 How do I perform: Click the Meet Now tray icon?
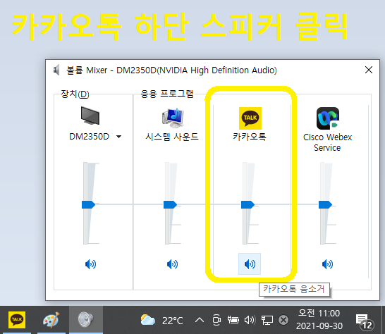216,320
